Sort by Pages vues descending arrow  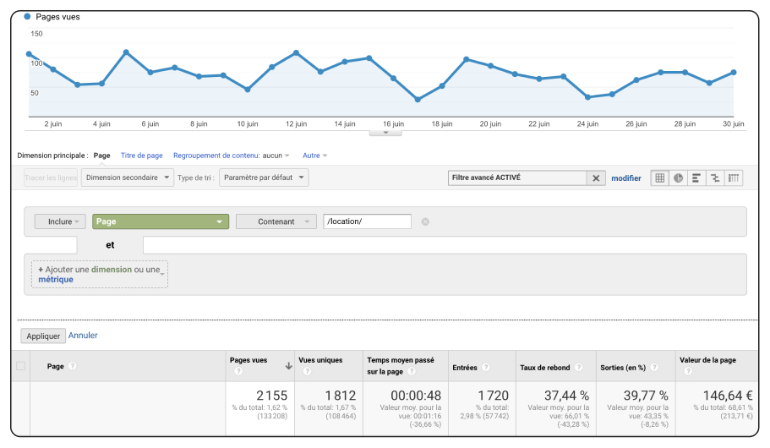[x=289, y=366]
